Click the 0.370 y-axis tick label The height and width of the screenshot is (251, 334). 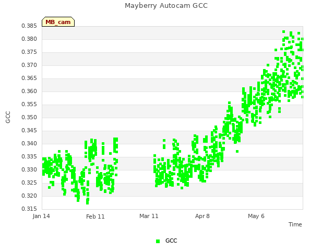click(29, 65)
